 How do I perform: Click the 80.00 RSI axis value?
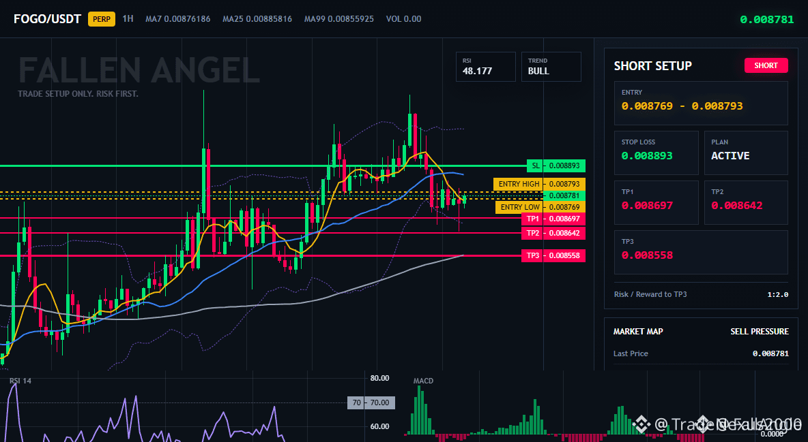tap(380, 378)
